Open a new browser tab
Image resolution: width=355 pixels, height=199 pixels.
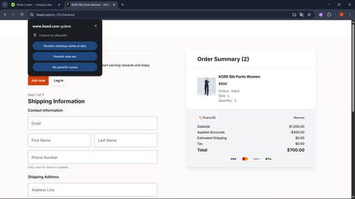coord(123,4)
